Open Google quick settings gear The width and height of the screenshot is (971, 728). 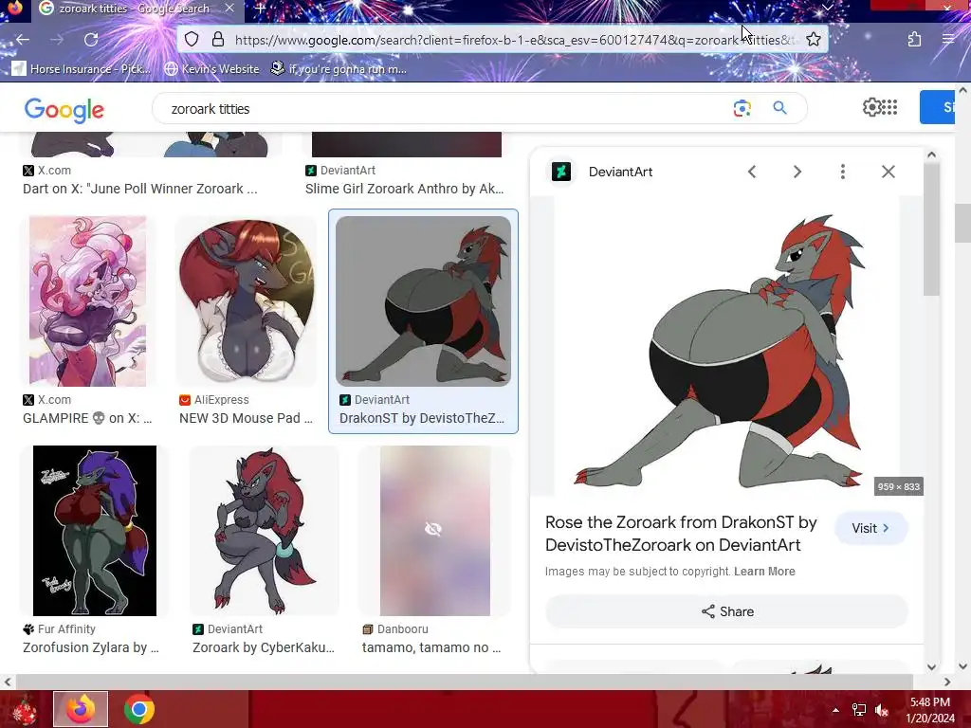(872, 107)
